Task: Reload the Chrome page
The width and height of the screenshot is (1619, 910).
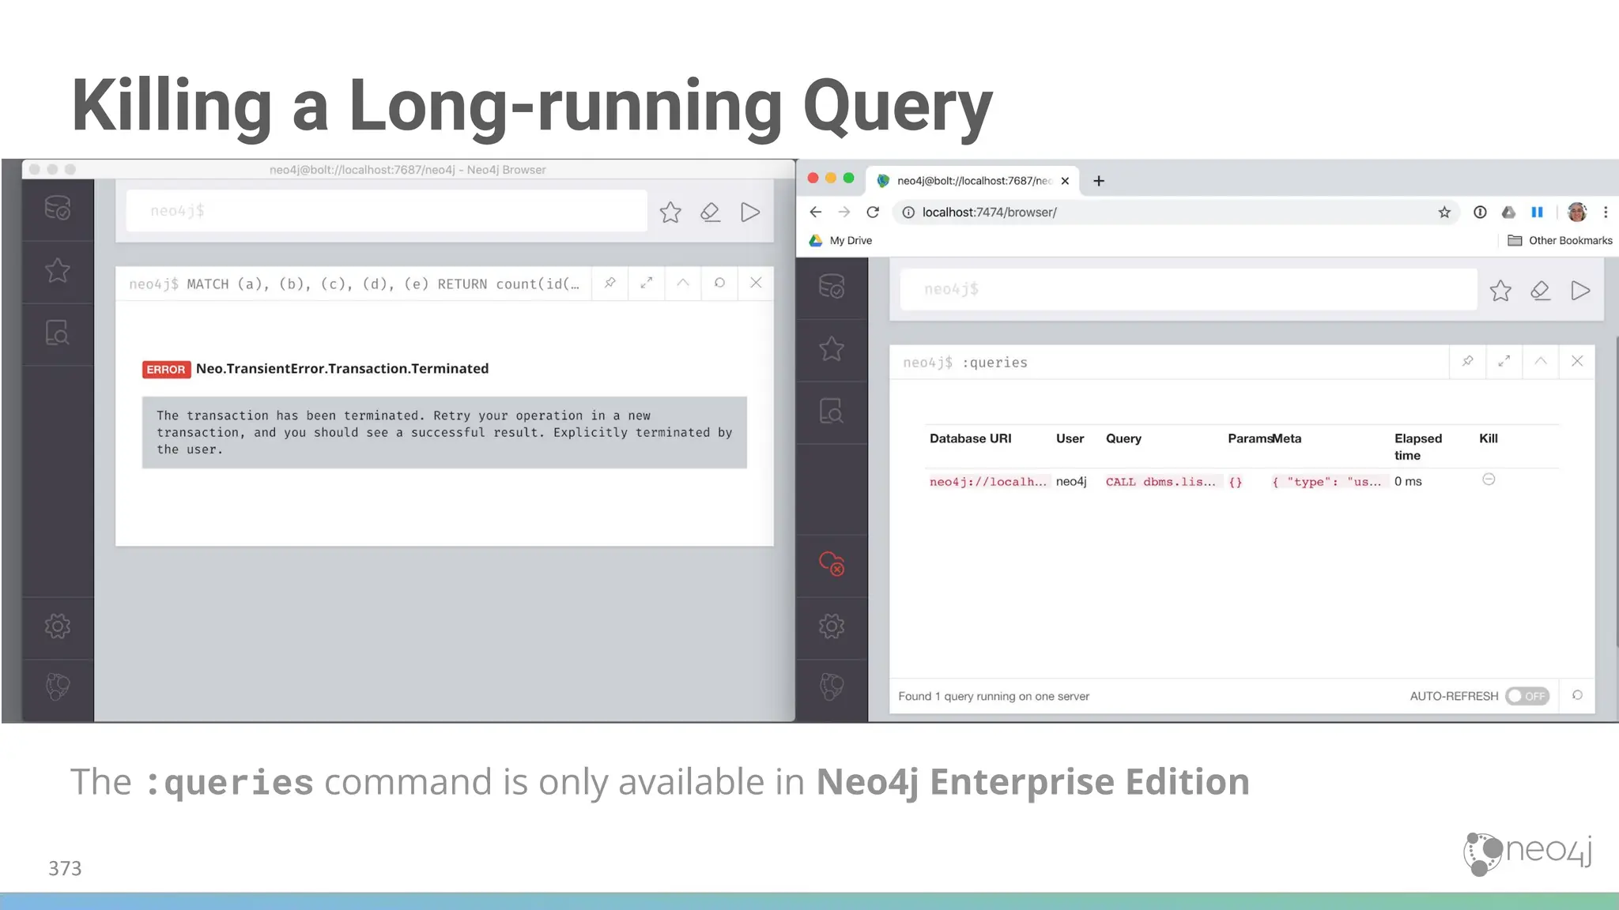Action: pos(873,212)
